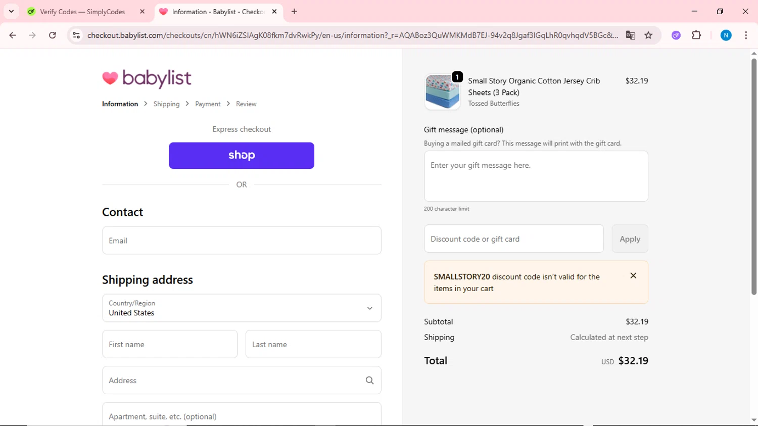The image size is (758, 426).
Task: Open a new browser tab
Action: click(x=294, y=12)
